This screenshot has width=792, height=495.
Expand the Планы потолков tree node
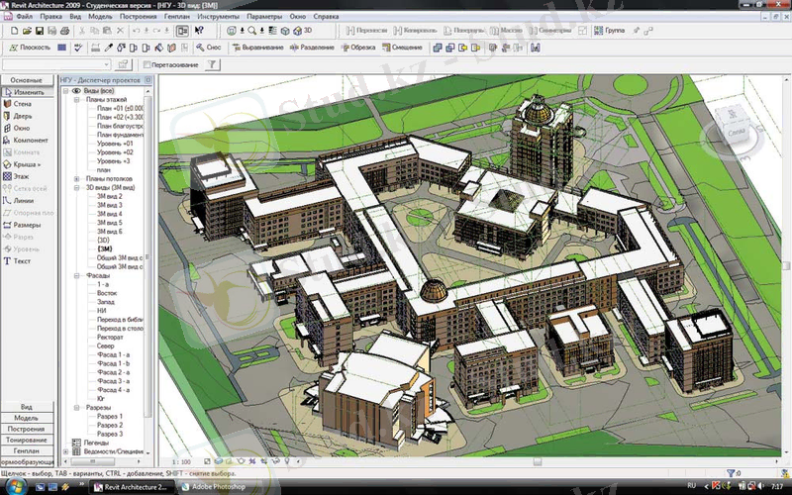pos(76,178)
